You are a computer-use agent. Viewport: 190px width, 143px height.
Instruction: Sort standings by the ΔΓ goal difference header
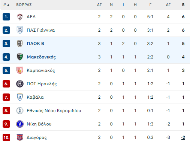coord(168,5)
